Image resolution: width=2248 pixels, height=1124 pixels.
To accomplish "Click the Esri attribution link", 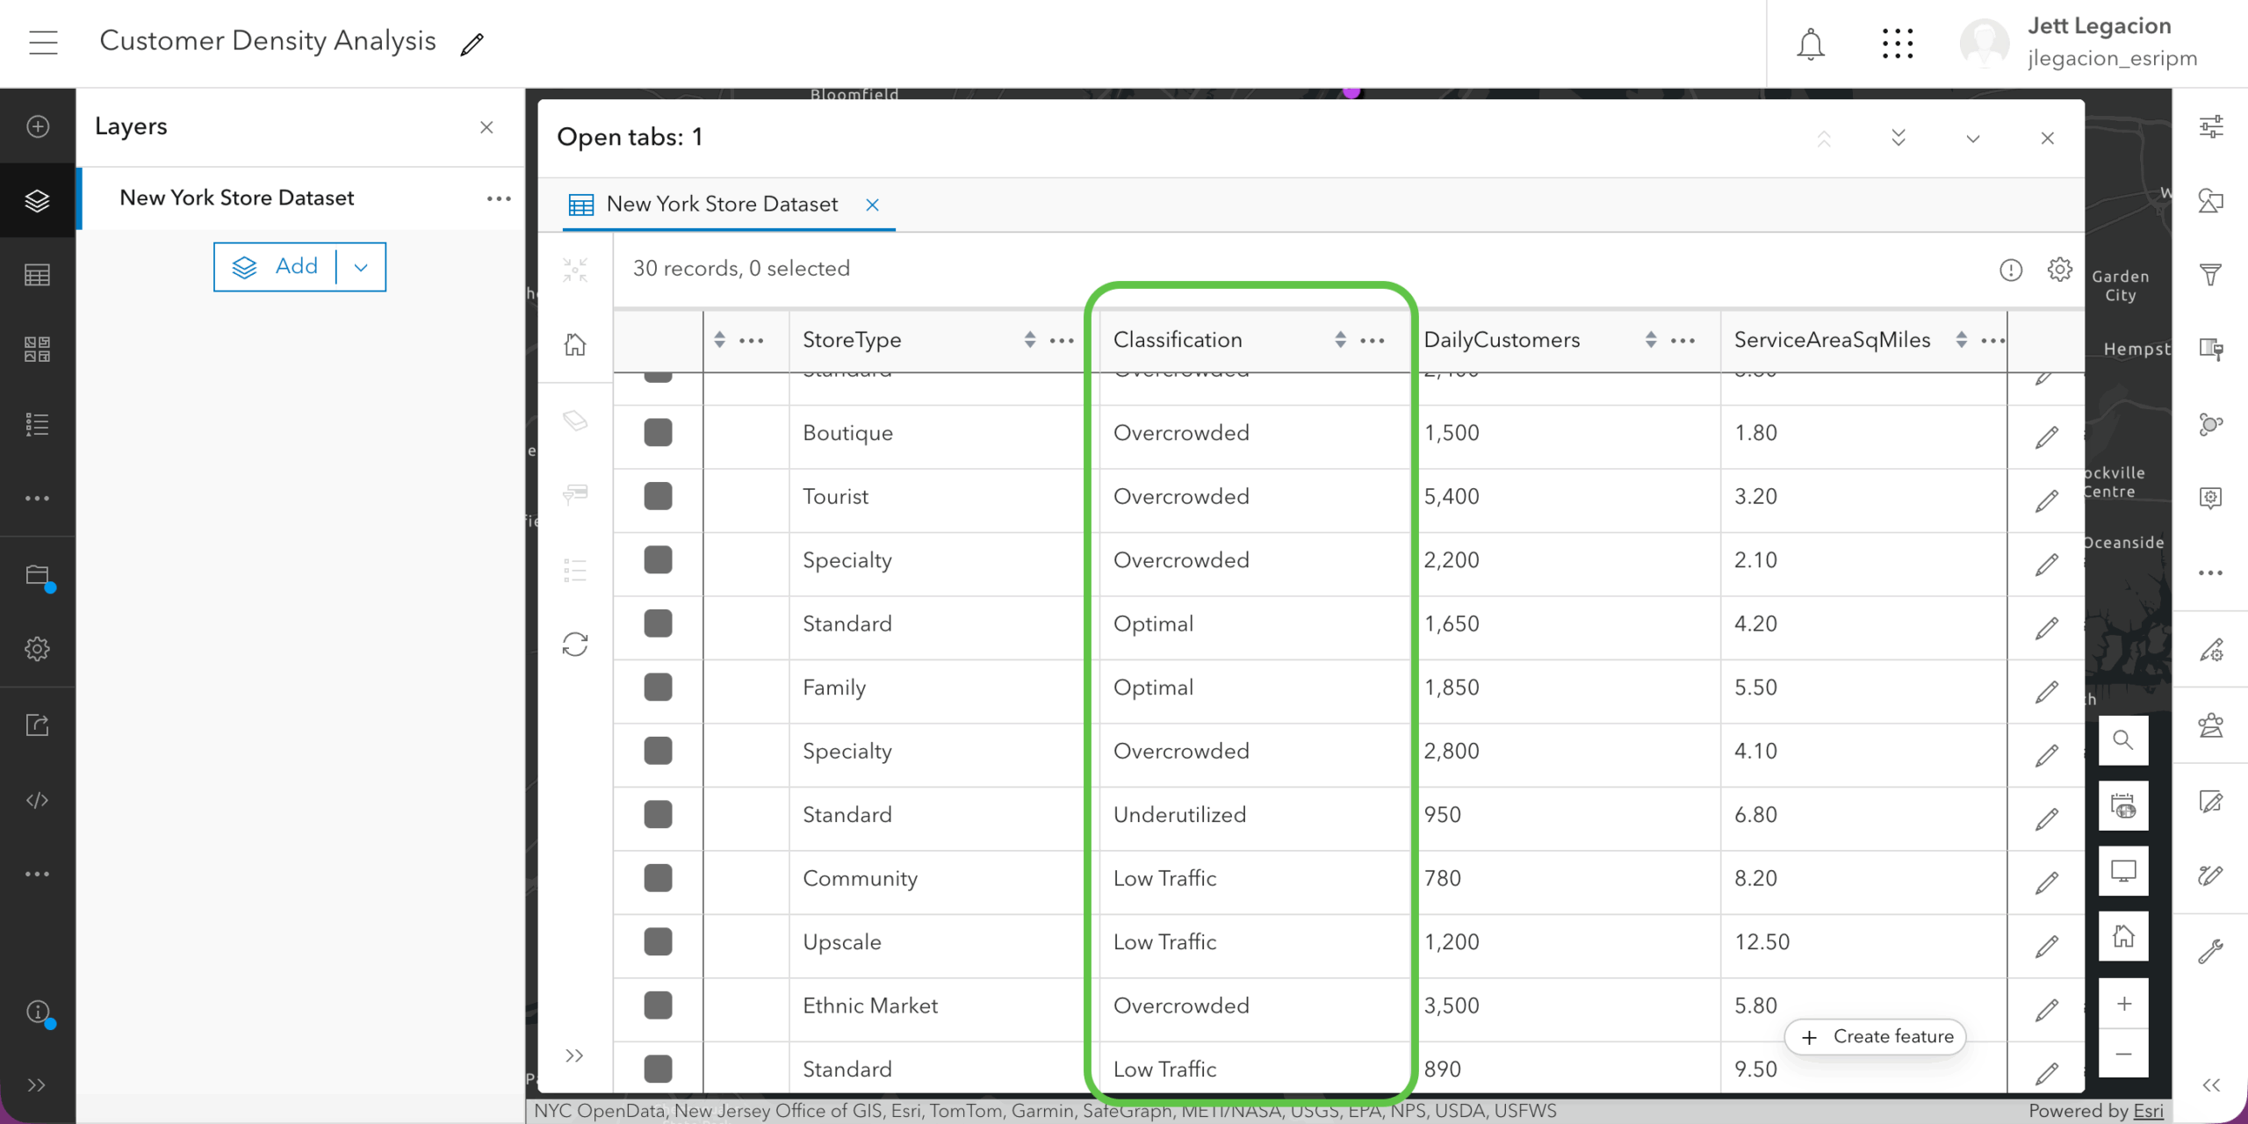I will click(2148, 1111).
